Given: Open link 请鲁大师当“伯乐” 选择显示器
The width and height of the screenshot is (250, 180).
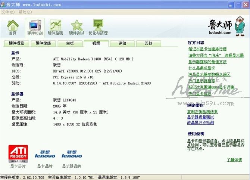Looking at the screenshot, I should [216, 56].
